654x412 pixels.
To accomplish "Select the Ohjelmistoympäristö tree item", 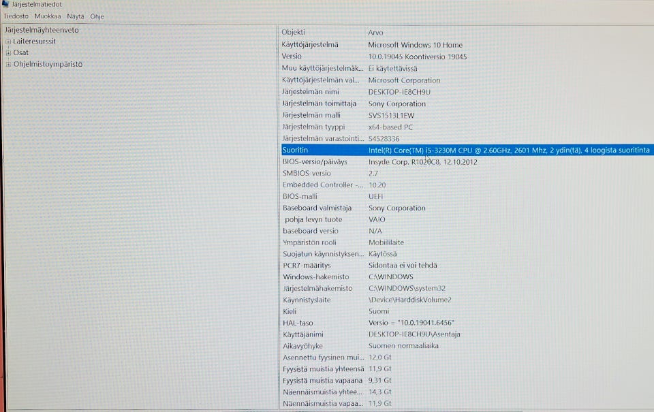I will [x=48, y=64].
